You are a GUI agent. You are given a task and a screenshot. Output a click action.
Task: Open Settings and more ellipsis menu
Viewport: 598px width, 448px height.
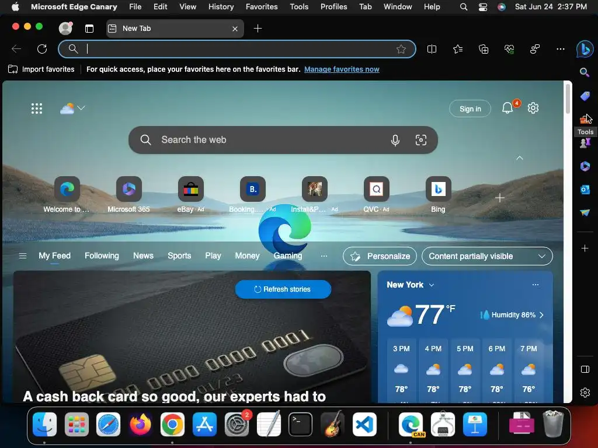coord(560,49)
